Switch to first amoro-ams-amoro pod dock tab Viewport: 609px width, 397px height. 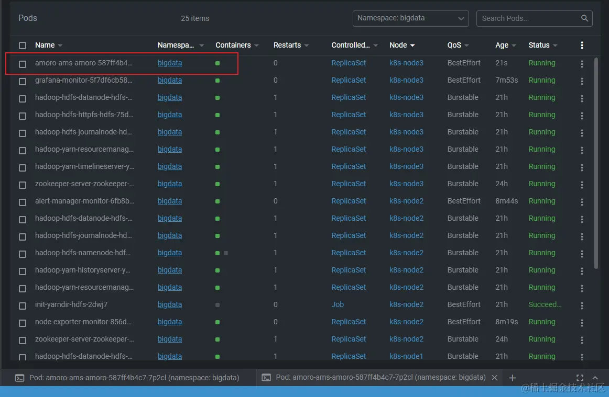128,378
